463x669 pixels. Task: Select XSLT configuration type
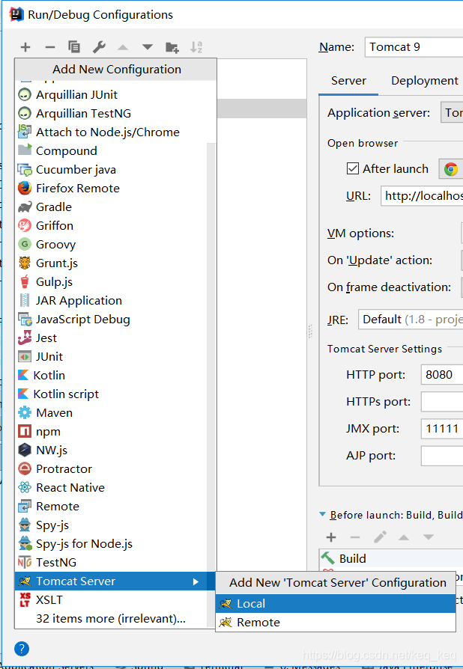coord(111,600)
